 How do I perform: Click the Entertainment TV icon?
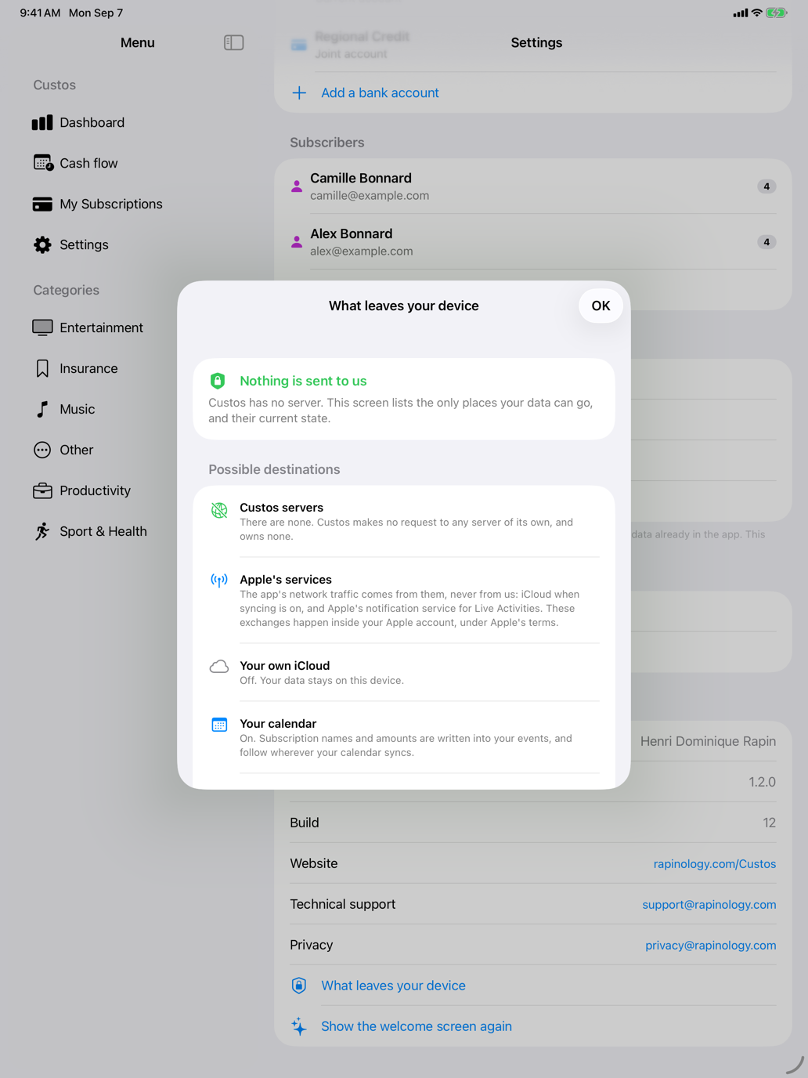pyautogui.click(x=42, y=327)
